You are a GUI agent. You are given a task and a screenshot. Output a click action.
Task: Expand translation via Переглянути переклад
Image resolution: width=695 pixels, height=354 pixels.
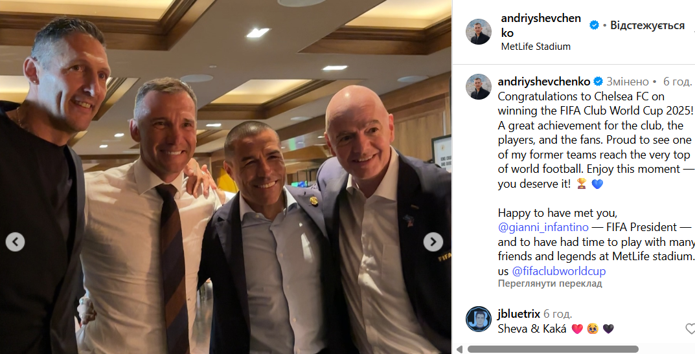point(550,283)
